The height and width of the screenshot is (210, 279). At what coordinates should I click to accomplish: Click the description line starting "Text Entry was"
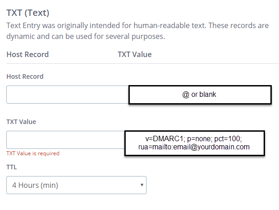click(x=143, y=25)
